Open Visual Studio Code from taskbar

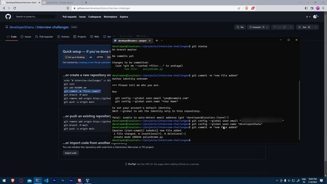pos(46,180)
